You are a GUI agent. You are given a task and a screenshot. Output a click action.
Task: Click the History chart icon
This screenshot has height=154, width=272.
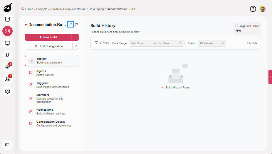point(31,61)
